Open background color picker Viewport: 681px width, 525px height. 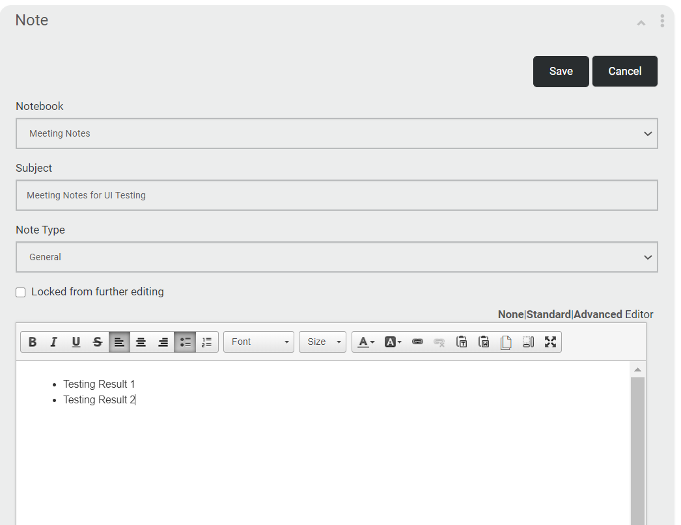point(393,342)
